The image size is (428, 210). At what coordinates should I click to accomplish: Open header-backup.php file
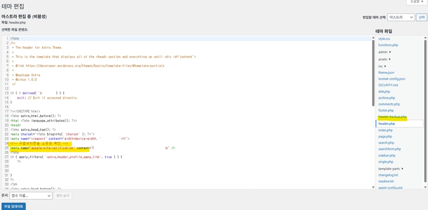pyautogui.click(x=393, y=117)
